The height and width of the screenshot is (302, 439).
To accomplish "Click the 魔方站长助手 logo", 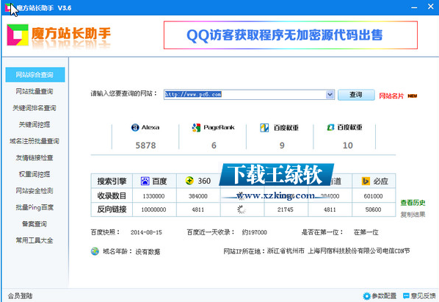I will click(59, 35).
